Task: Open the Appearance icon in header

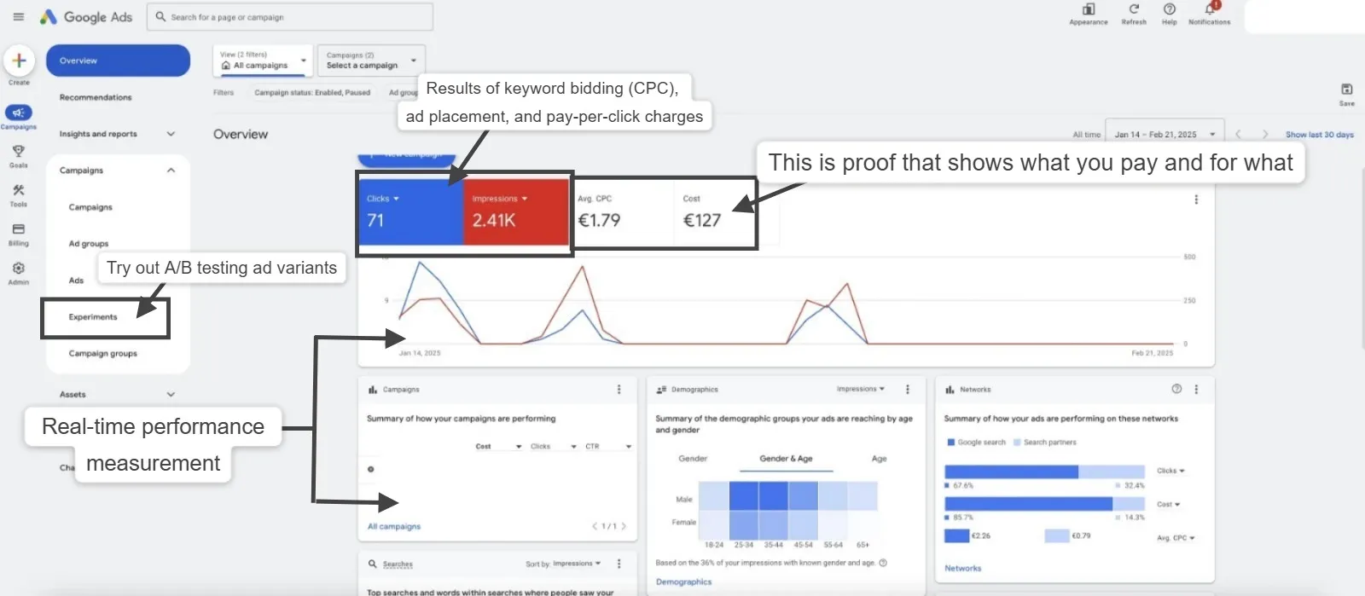Action: click(x=1089, y=10)
